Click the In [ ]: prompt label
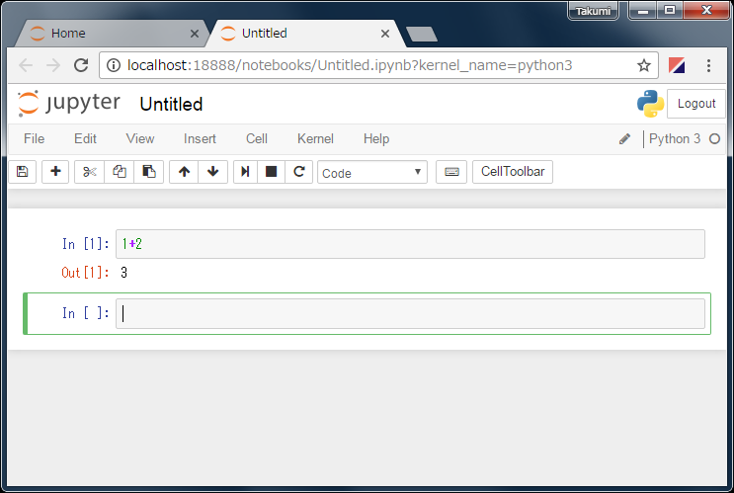Viewport: 734px width, 493px height. pos(86,313)
